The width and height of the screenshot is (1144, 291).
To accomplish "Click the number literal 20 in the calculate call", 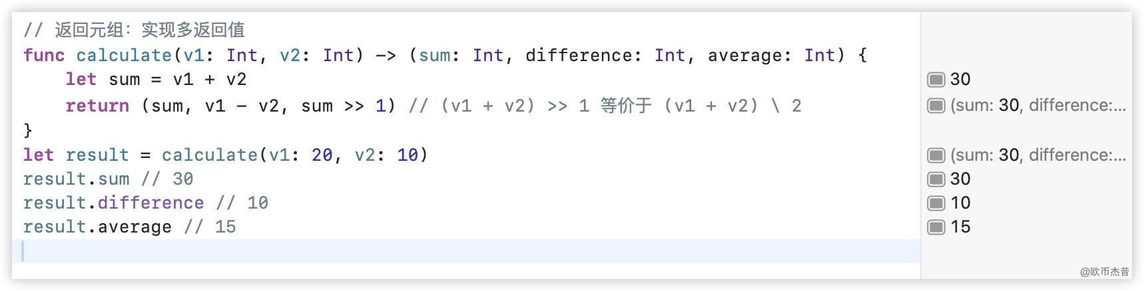I will click(322, 155).
